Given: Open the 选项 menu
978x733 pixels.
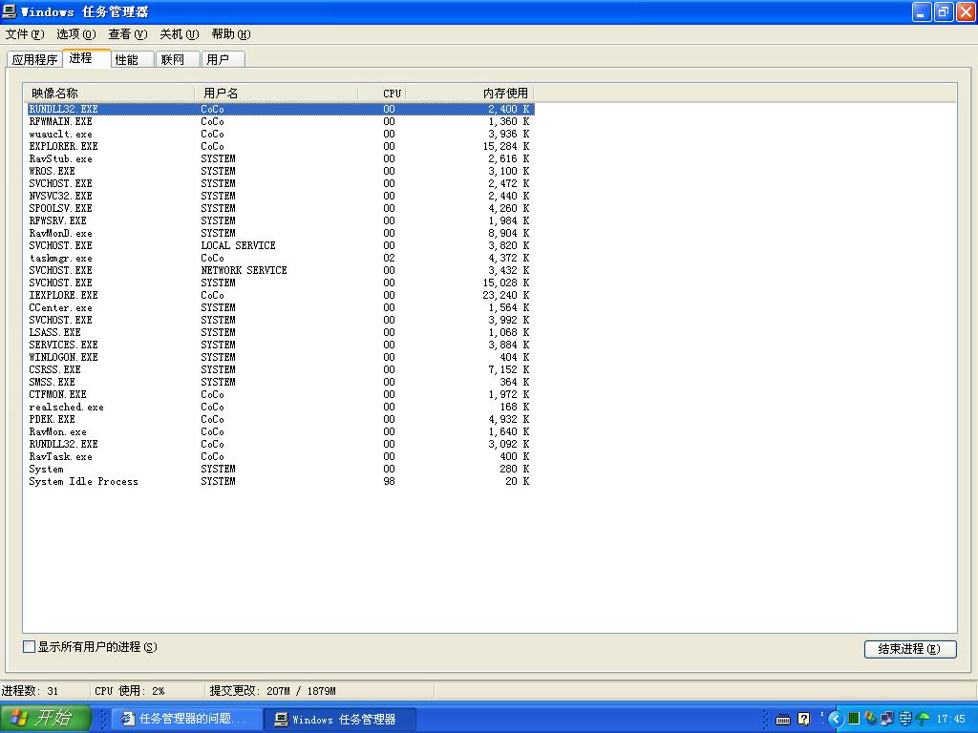Looking at the screenshot, I should point(76,34).
